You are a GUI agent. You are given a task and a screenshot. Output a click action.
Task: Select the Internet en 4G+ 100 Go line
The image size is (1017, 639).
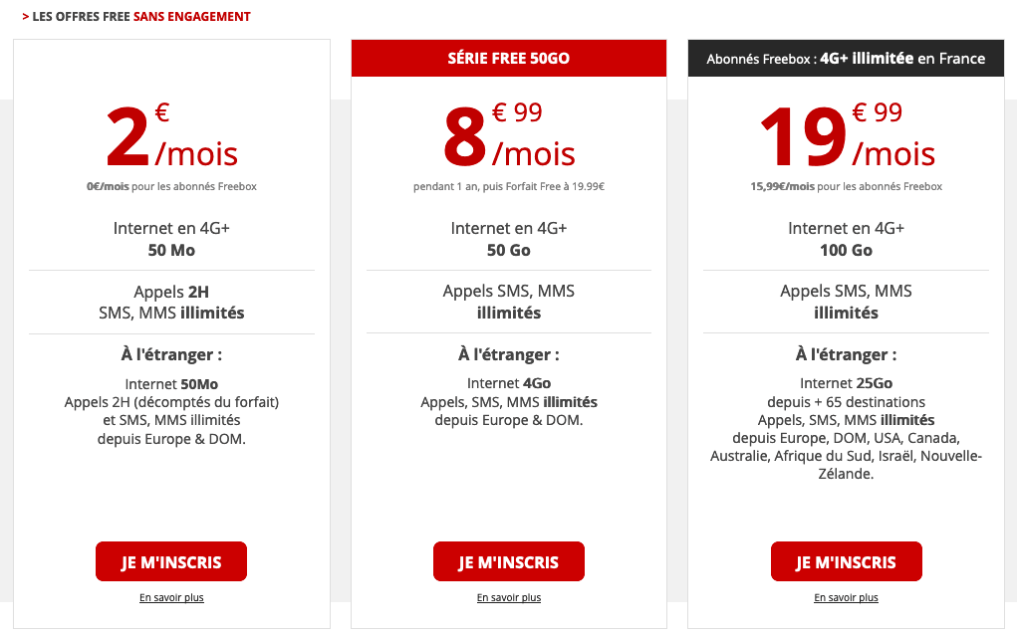(x=846, y=239)
